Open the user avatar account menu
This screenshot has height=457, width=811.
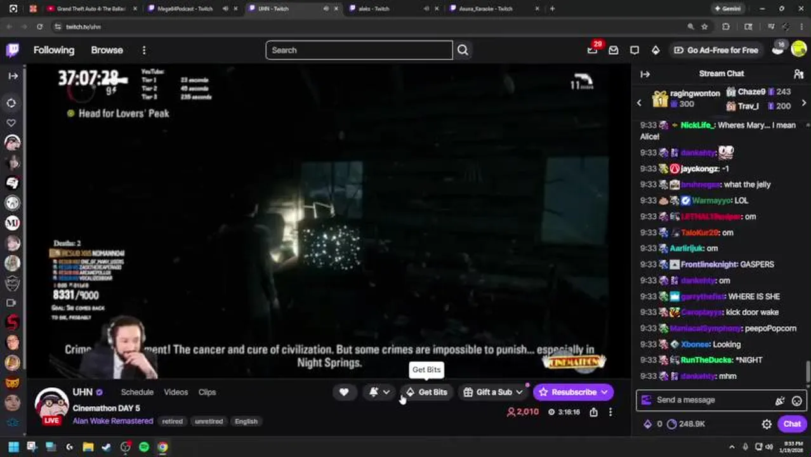tap(798, 50)
